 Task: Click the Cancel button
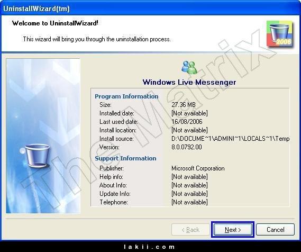[x=275, y=230]
